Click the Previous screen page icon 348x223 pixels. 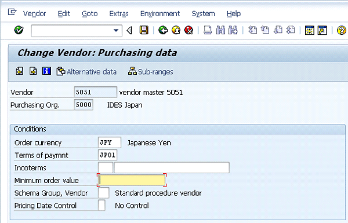(20, 71)
